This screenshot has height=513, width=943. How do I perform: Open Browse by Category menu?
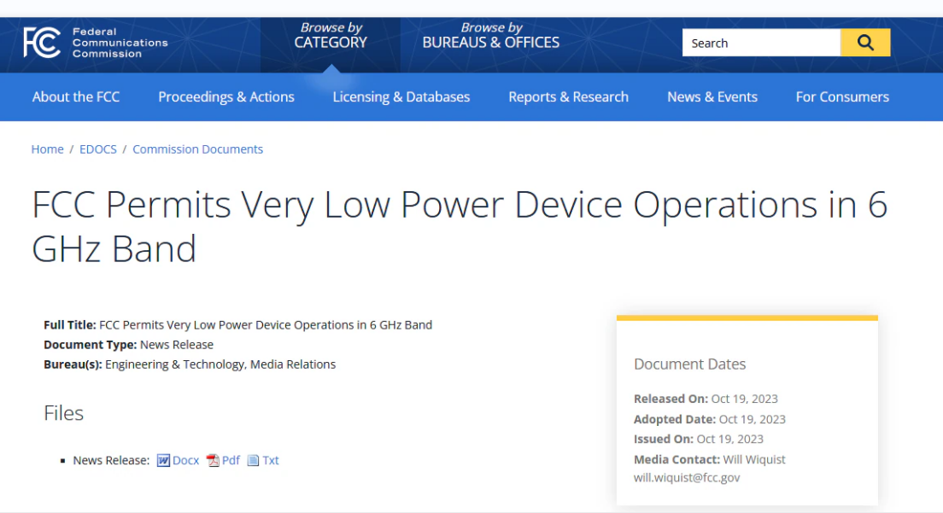[x=331, y=36]
